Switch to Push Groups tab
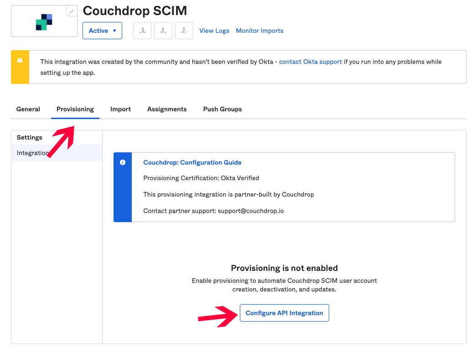 [x=222, y=109]
